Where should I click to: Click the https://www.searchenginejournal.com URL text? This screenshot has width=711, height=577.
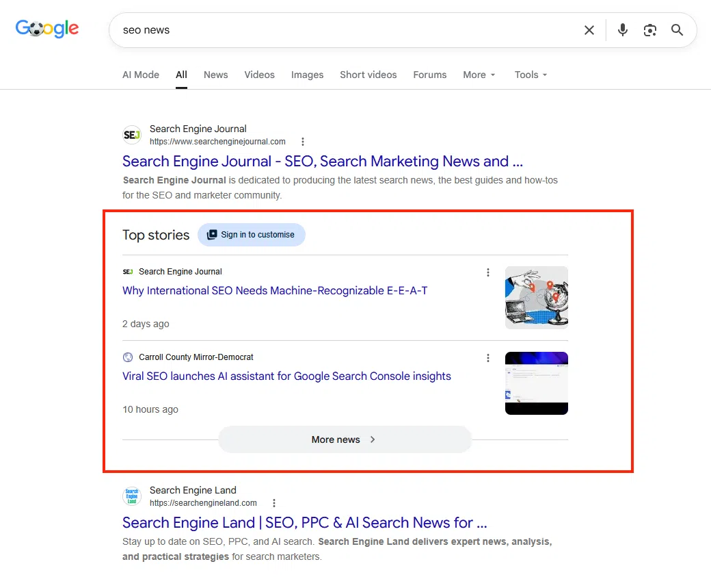point(217,142)
